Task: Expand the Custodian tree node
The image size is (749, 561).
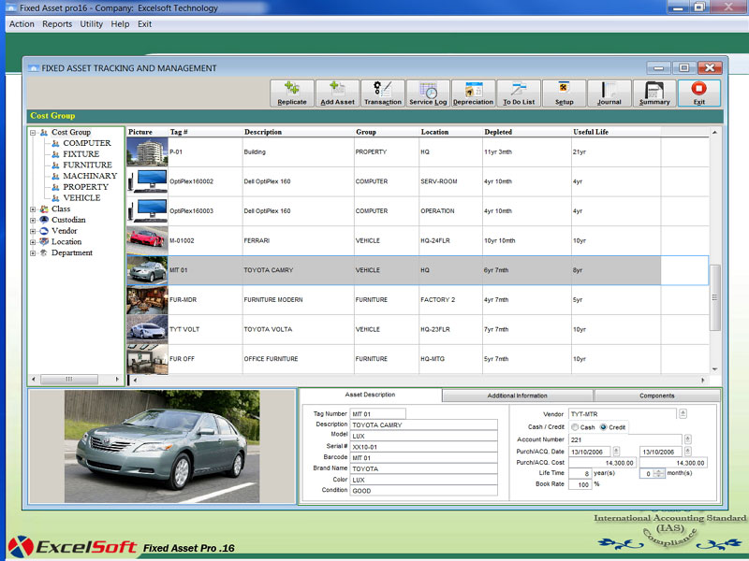Action: [x=33, y=221]
